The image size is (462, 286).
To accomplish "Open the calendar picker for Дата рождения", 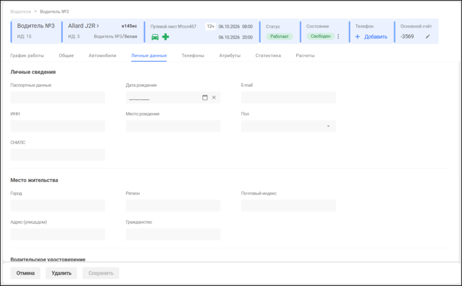I will [x=205, y=97].
